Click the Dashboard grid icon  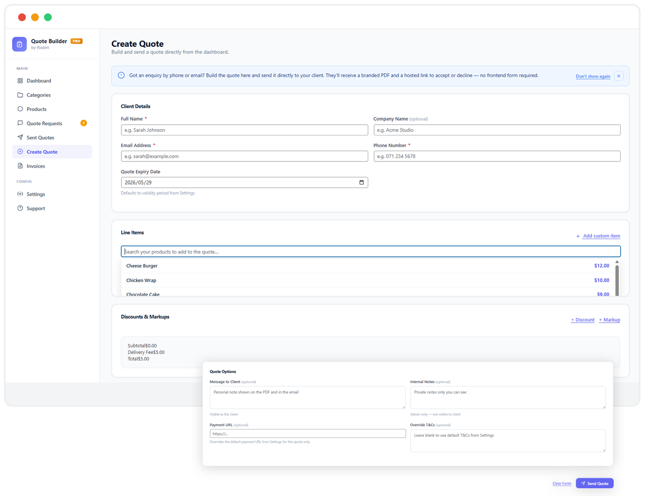[20, 81]
